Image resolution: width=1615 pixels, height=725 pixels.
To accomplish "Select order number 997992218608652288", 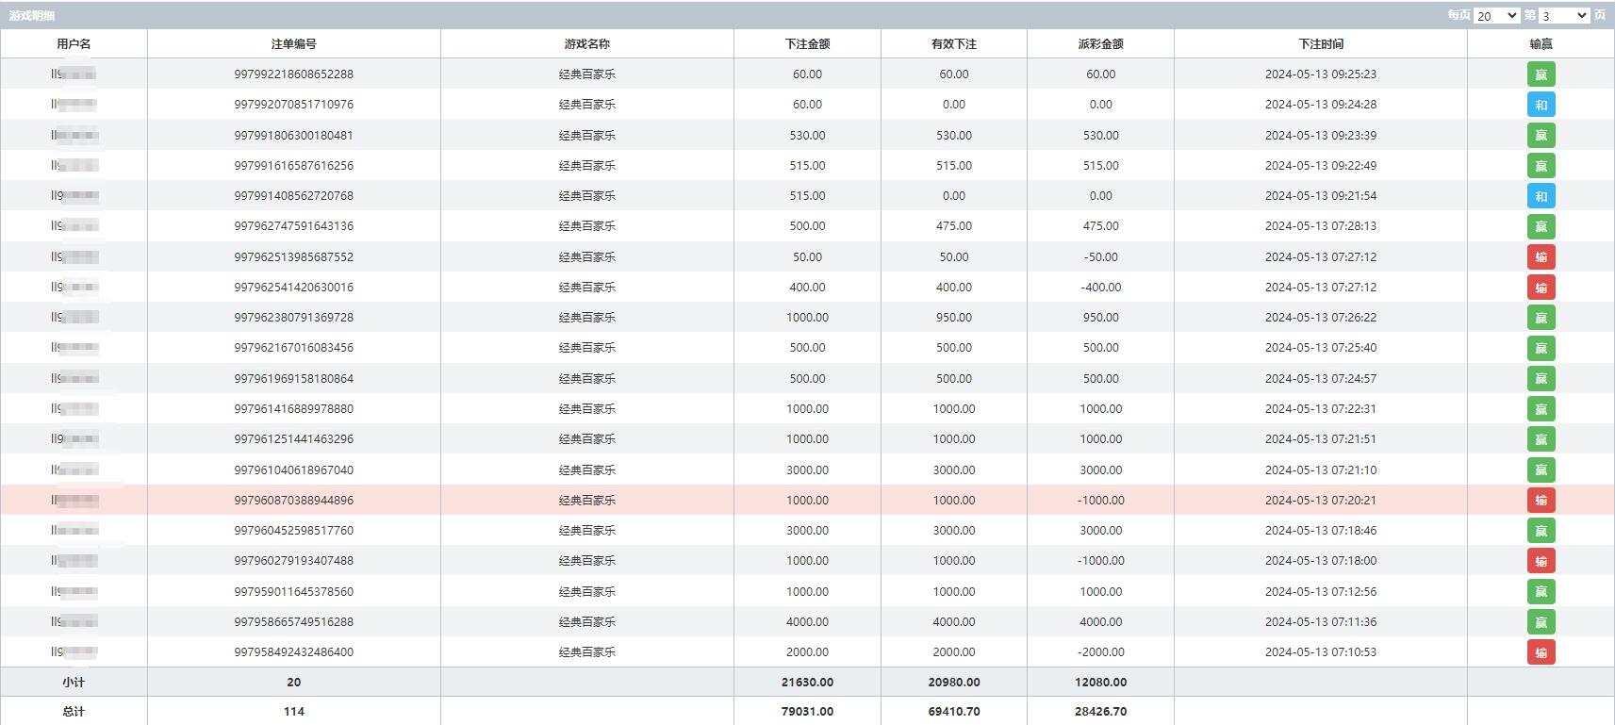I will click(x=294, y=74).
